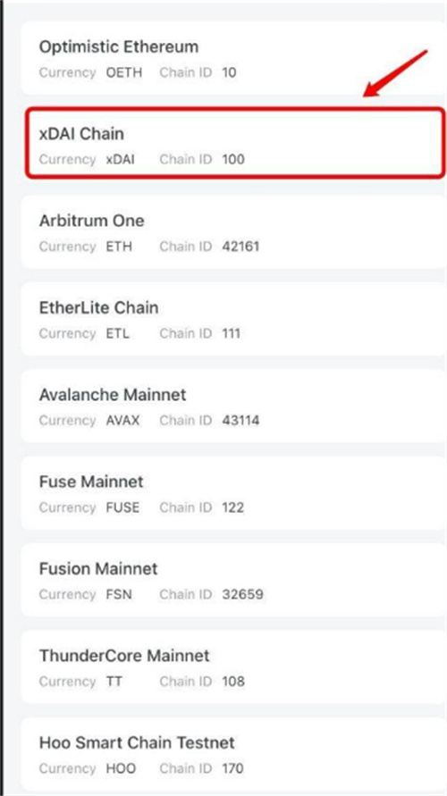Click the OETH currency label
Image resolution: width=447 pixels, height=796 pixels.
coord(124,72)
